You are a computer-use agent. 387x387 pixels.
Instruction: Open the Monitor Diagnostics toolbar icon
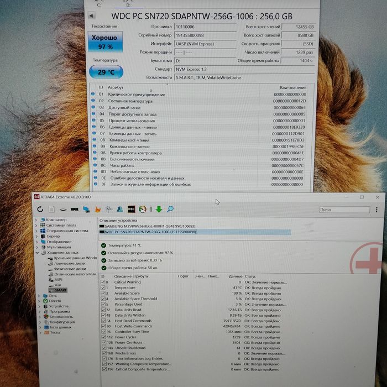pos(109,210)
